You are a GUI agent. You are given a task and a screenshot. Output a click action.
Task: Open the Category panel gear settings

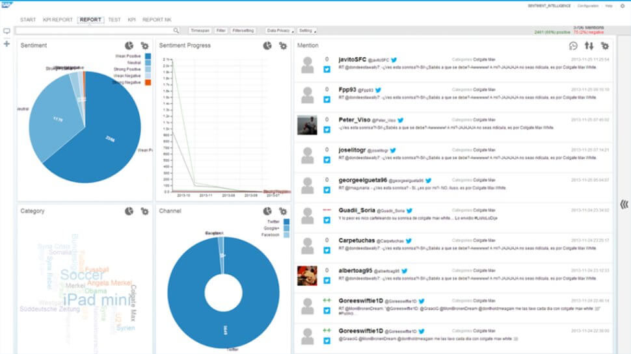pos(144,211)
